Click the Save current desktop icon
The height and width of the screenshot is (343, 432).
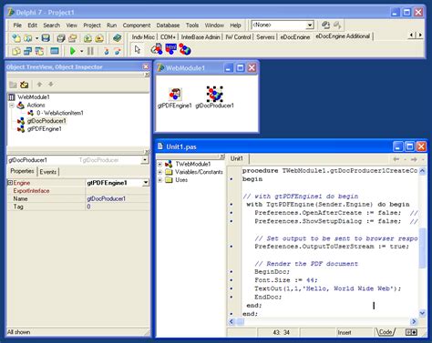click(x=325, y=25)
